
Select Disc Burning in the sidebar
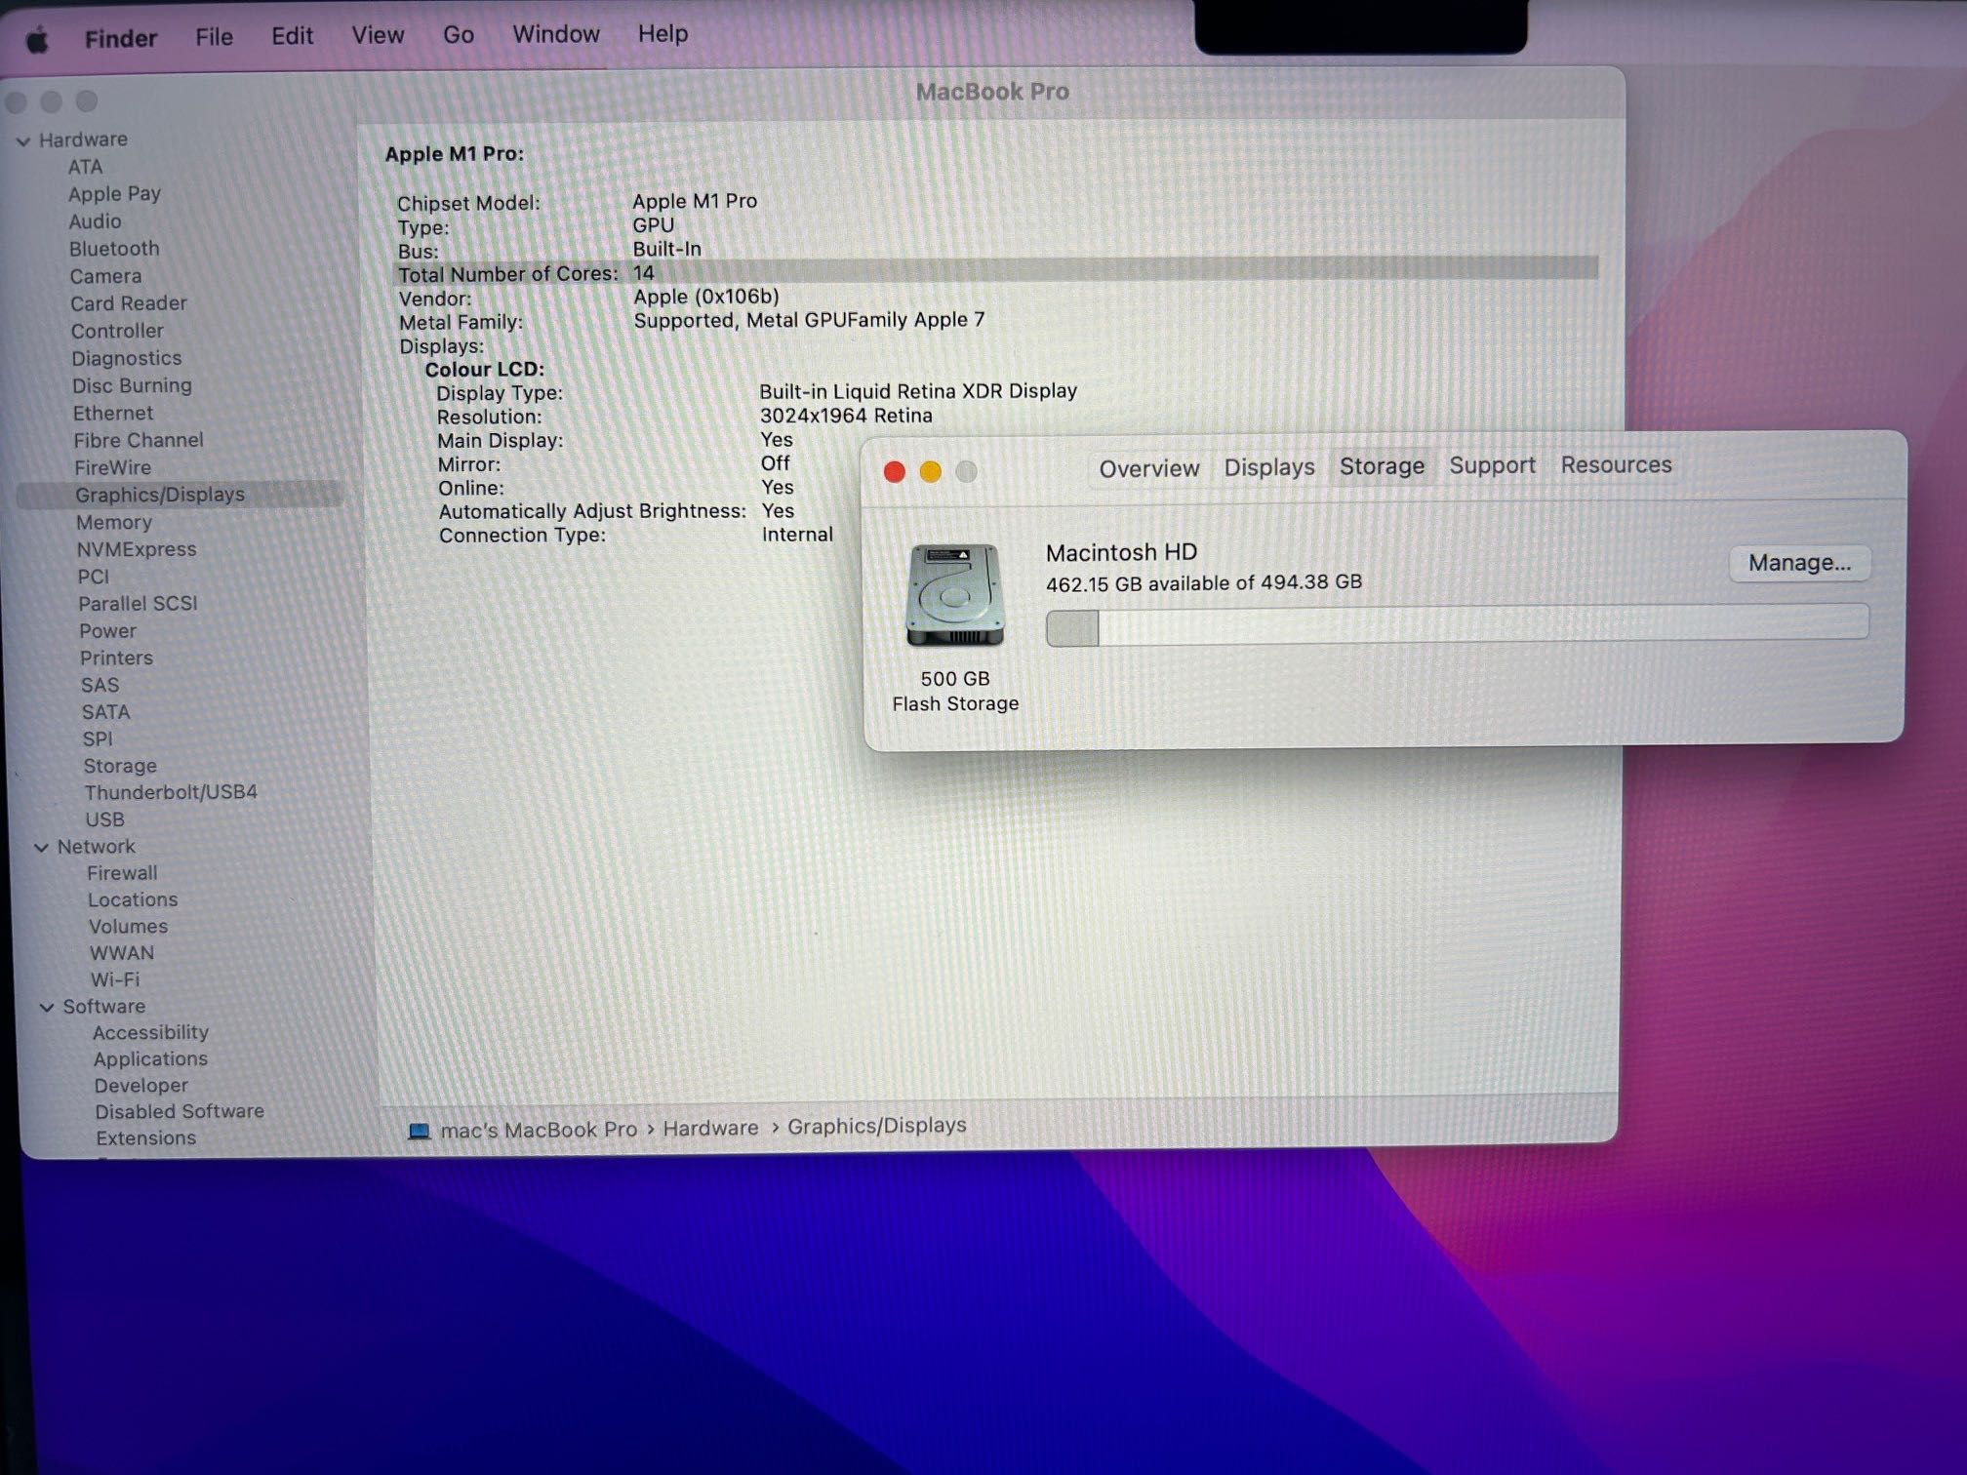click(132, 385)
